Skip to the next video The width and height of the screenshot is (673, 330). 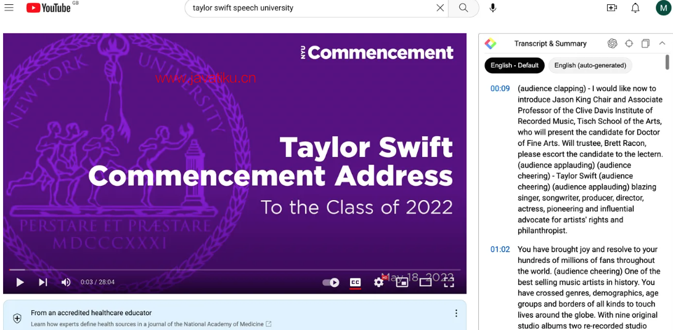click(x=43, y=282)
